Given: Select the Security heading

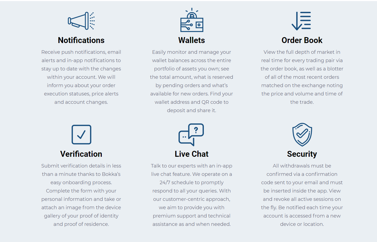Looking at the screenshot, I should point(302,154).
